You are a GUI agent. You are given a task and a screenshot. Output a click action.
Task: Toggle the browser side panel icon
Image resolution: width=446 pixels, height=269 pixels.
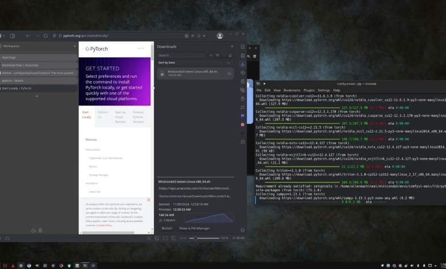(13, 36)
